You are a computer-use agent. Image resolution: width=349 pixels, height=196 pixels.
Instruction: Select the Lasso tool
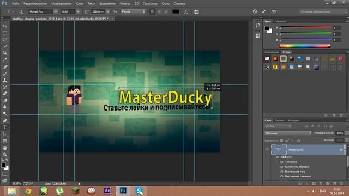point(5,40)
